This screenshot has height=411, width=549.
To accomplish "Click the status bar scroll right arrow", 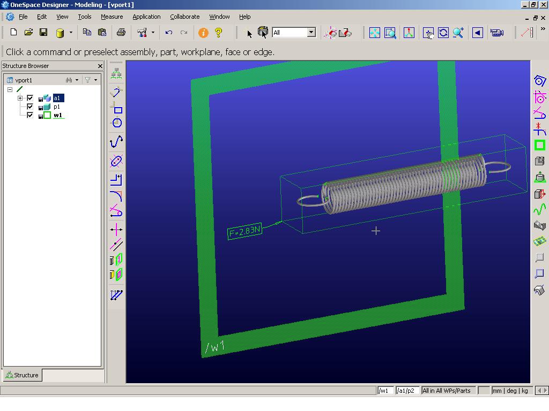I will coord(545,391).
